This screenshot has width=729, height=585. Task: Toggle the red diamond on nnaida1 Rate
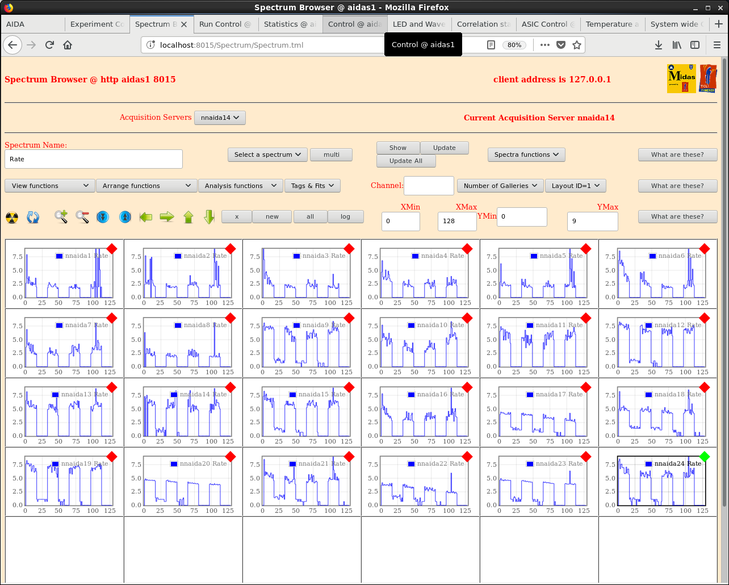pyautogui.click(x=112, y=249)
